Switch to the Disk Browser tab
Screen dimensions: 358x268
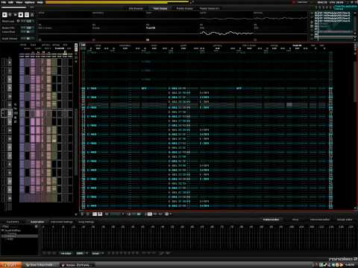pyautogui.click(x=136, y=8)
